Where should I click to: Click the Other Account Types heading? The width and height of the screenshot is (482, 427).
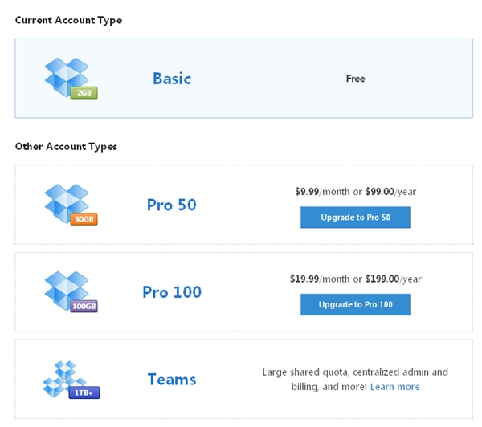[66, 147]
